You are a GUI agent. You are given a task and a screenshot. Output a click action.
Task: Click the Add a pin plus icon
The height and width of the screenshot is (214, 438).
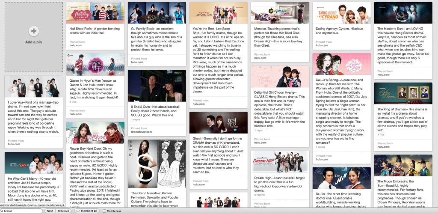(x=33, y=31)
